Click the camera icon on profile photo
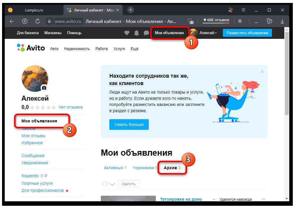The height and width of the screenshot is (206, 294). coord(44,88)
